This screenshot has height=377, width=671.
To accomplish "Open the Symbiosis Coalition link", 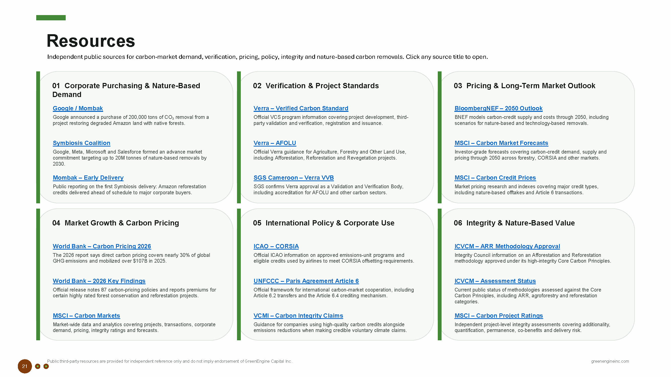I will point(82,143).
